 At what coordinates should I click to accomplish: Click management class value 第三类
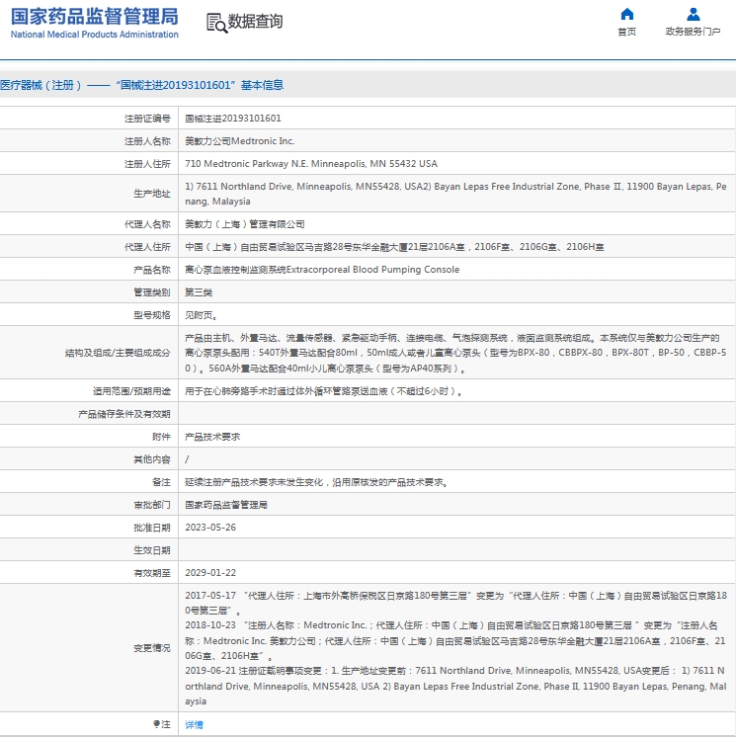(199, 292)
